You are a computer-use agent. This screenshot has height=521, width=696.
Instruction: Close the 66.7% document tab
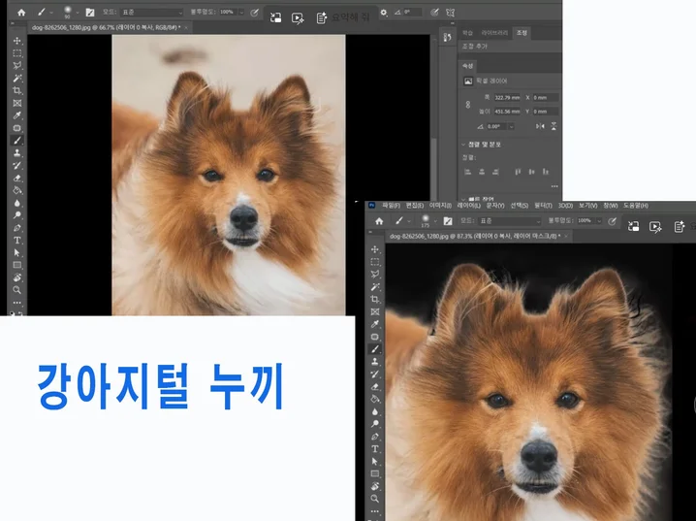(186, 27)
